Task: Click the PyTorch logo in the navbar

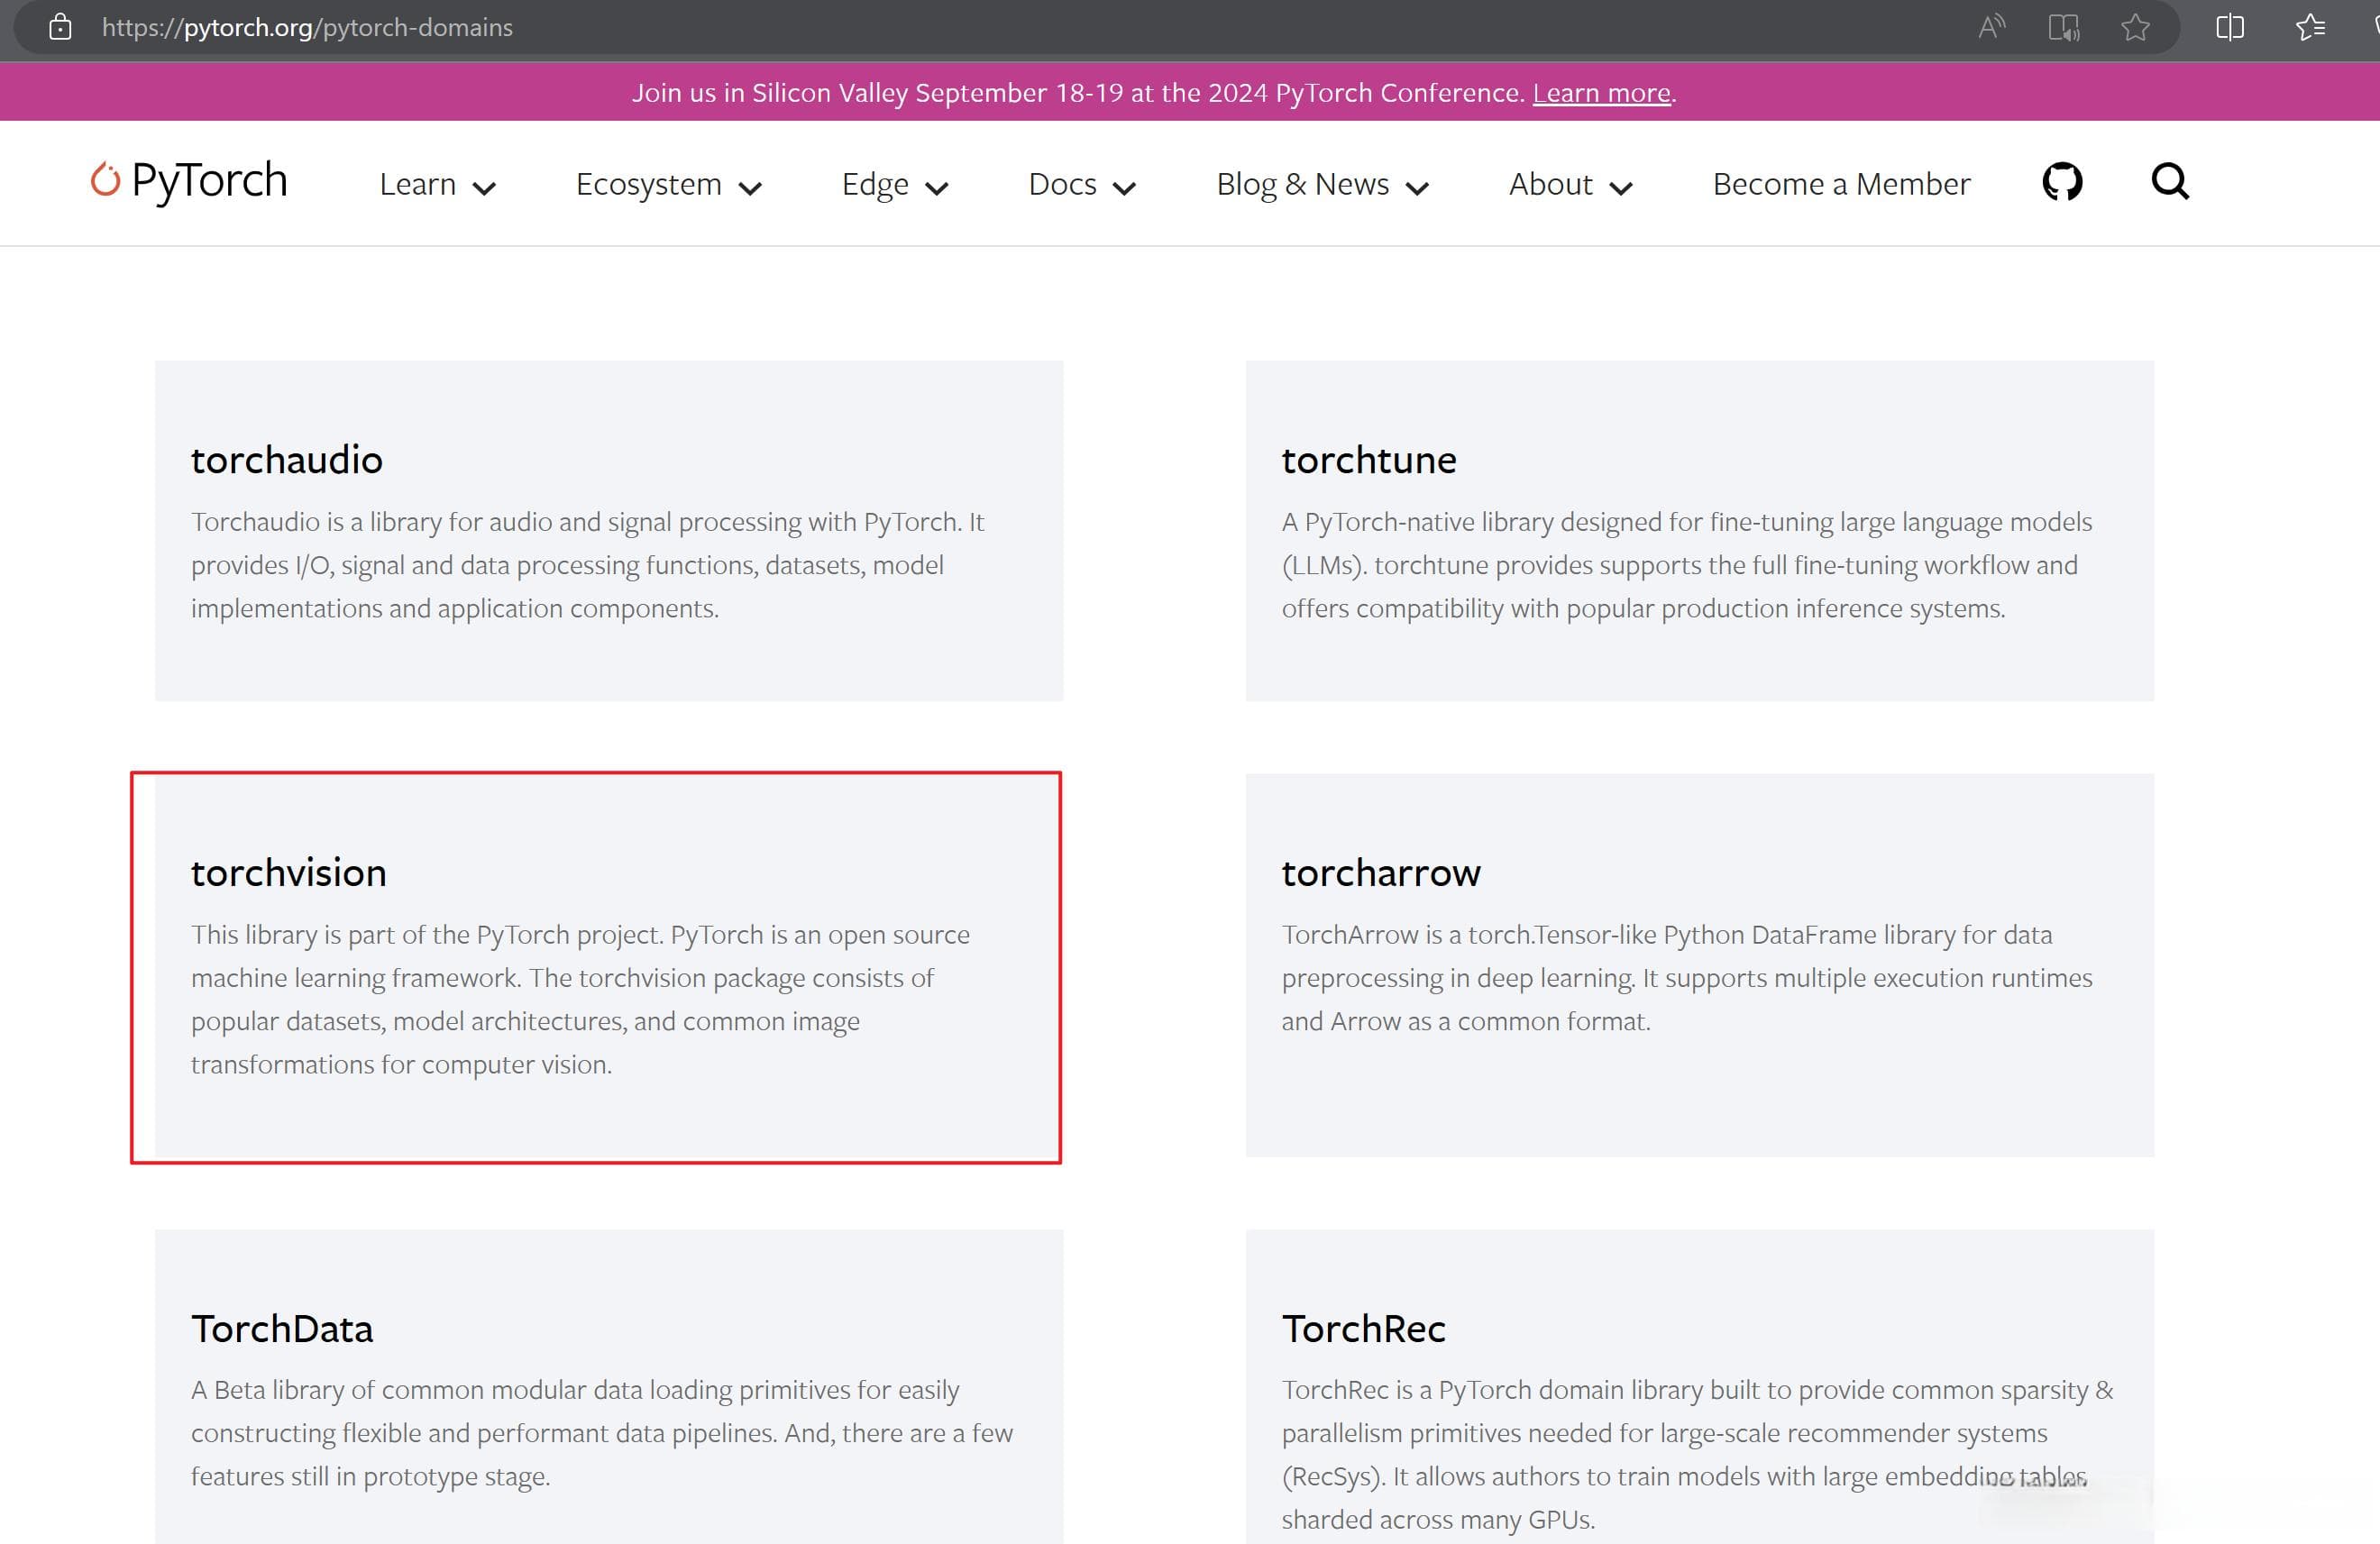Action: click(189, 181)
